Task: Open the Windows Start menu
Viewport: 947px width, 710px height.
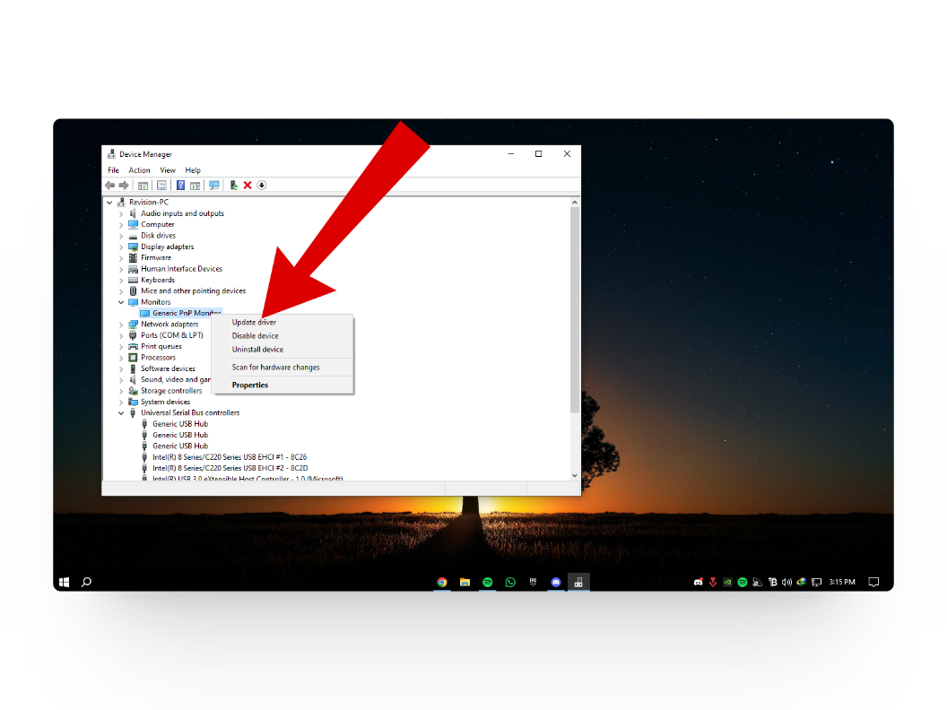Action: (x=64, y=582)
